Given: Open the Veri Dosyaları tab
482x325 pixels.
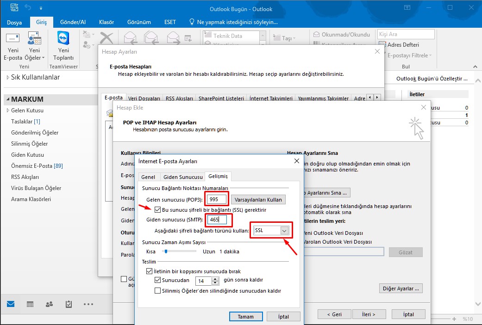Looking at the screenshot, I should click(x=144, y=98).
